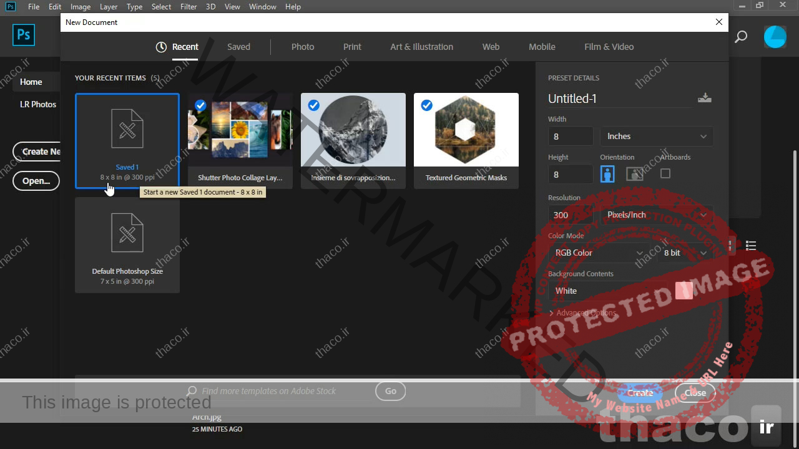Open the RGB Color mode dropdown
This screenshot has height=449, width=799.
[x=599, y=253]
